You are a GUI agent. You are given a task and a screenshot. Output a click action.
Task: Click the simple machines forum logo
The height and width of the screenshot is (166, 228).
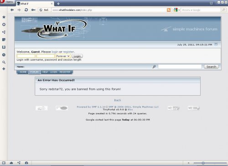(x=189, y=29)
